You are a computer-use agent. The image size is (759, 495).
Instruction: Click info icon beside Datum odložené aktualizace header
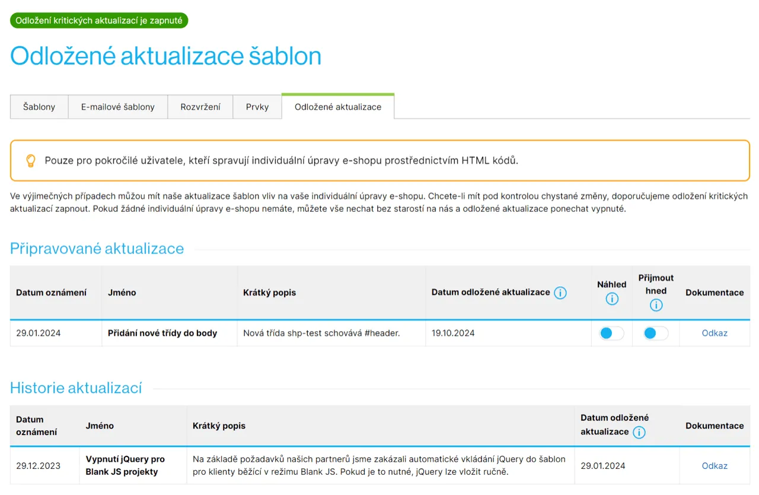[560, 293]
